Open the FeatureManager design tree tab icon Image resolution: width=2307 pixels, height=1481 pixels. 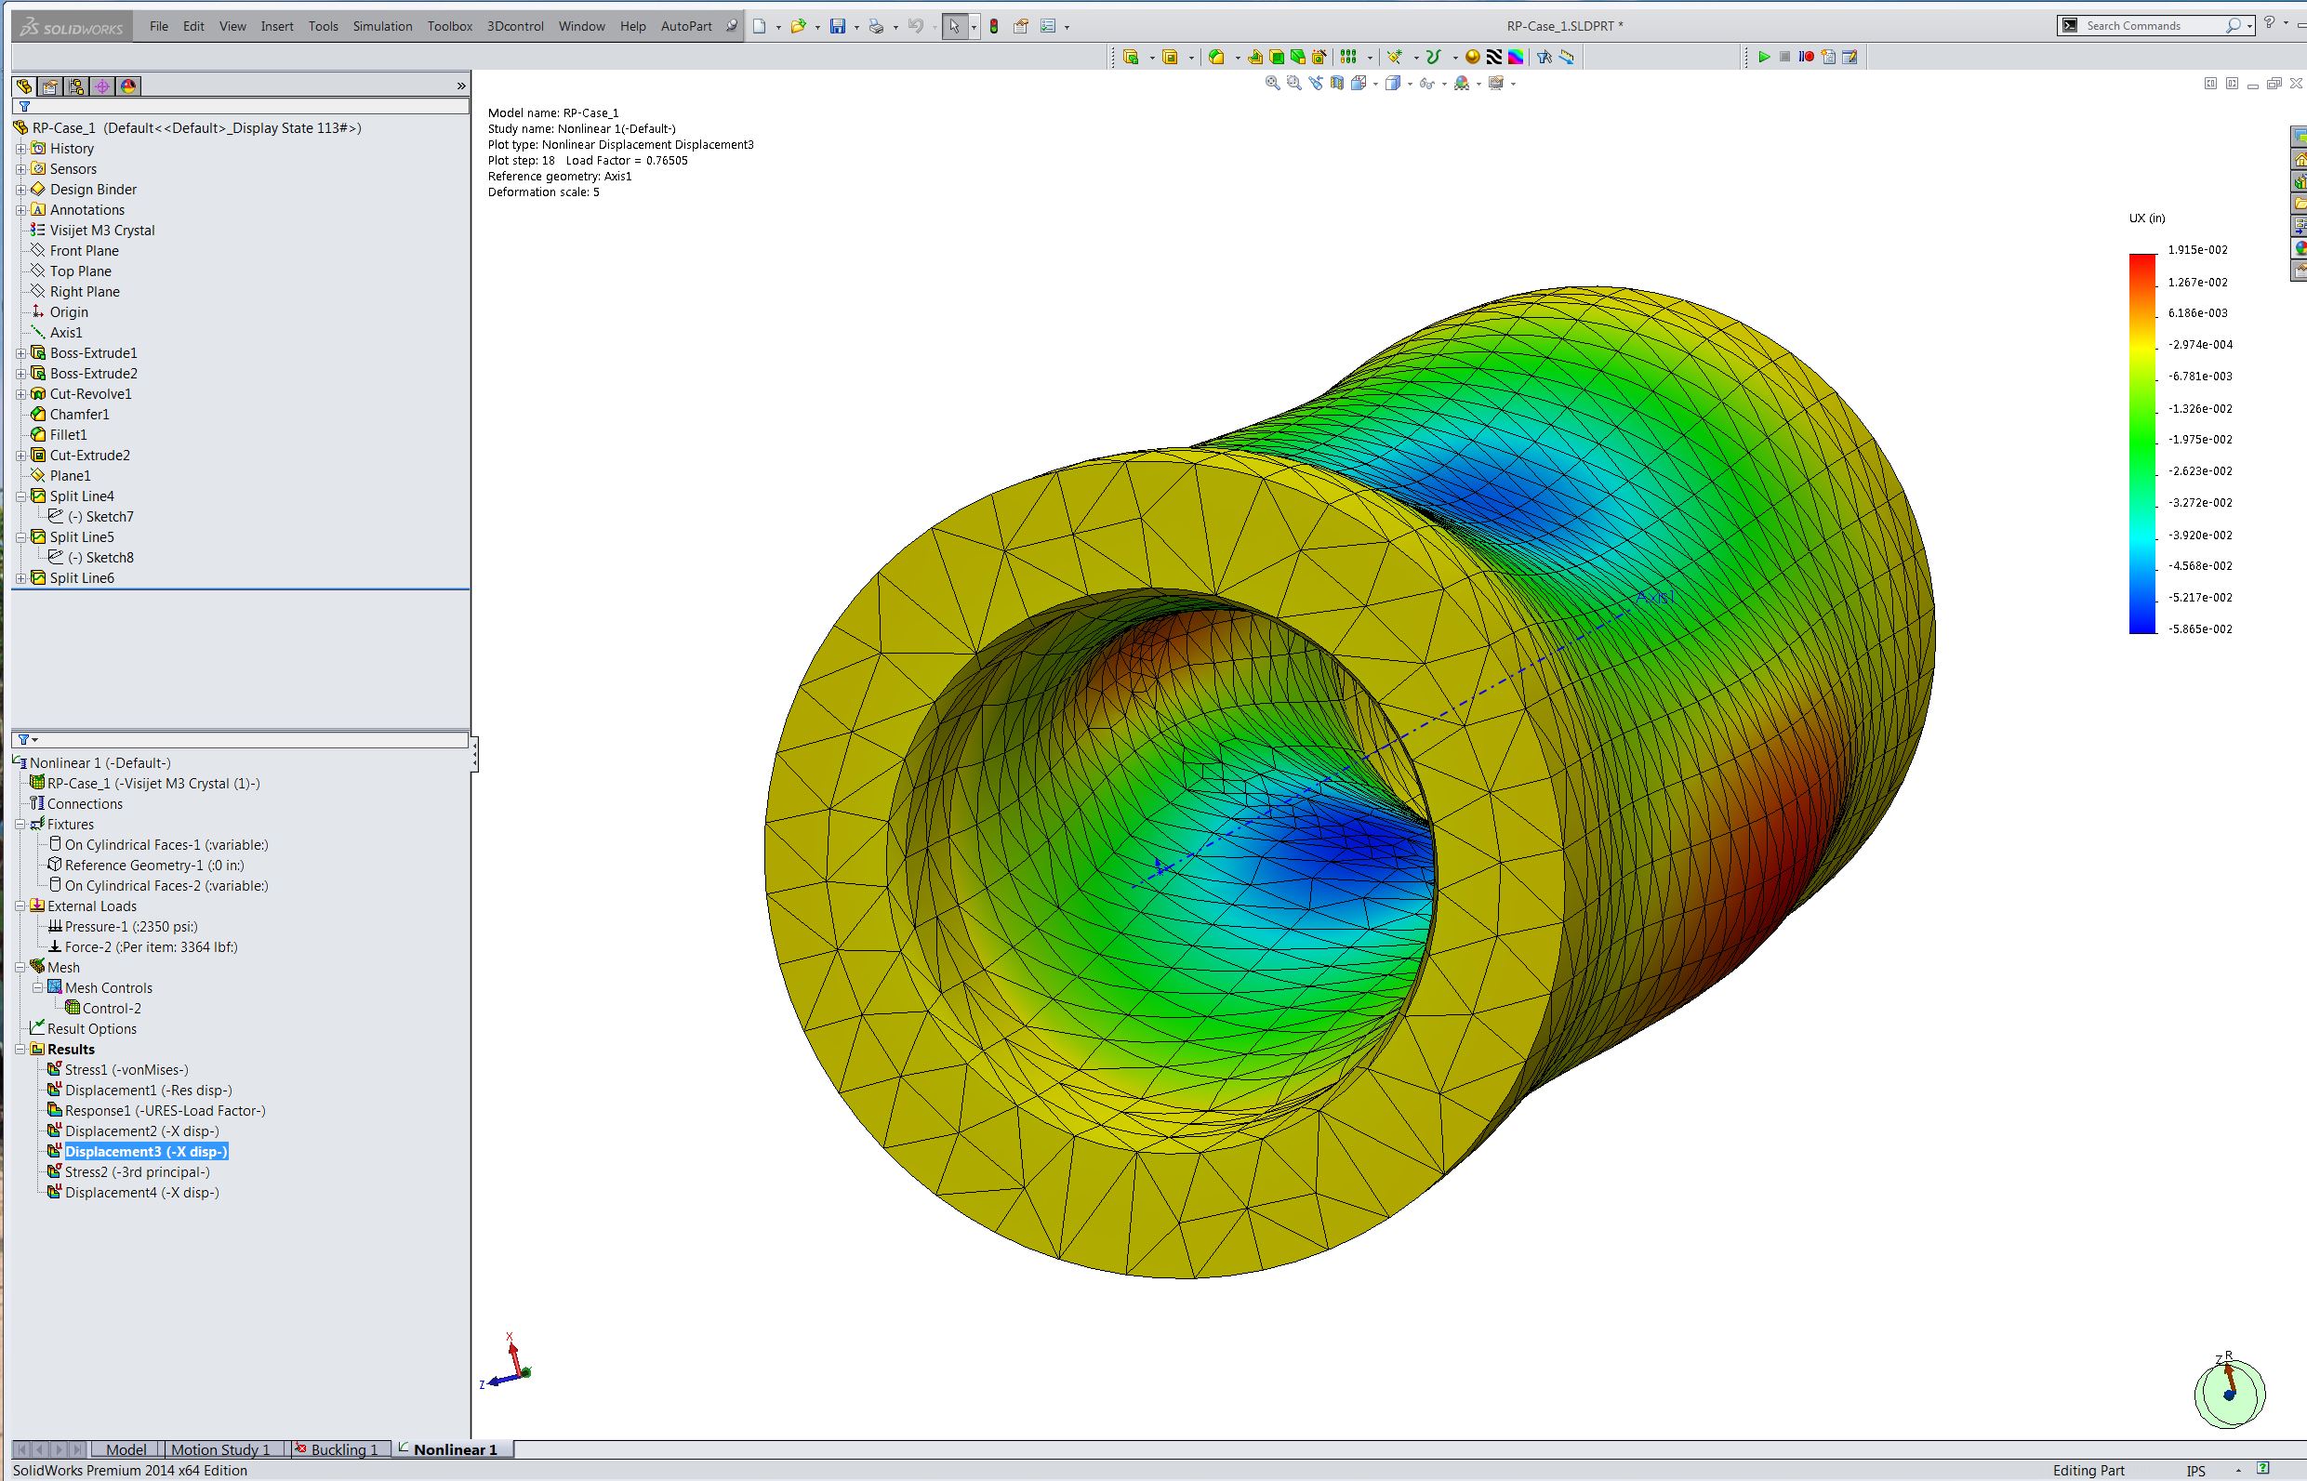point(24,86)
